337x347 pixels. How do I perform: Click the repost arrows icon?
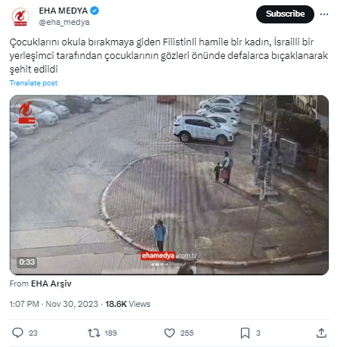click(x=94, y=333)
